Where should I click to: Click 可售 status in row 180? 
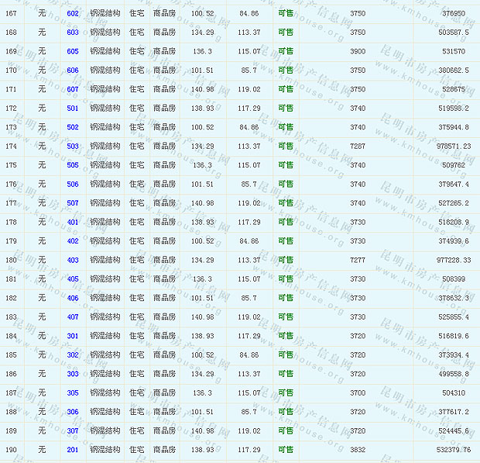[x=286, y=260]
